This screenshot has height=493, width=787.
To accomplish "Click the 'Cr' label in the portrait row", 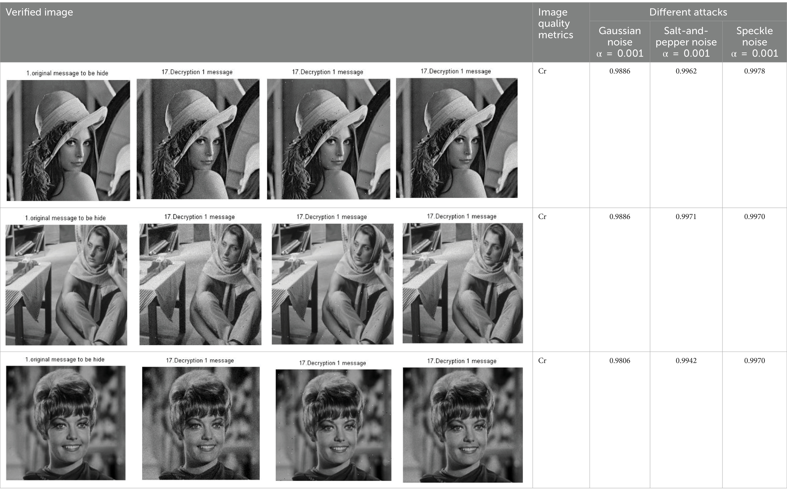I will coord(542,361).
